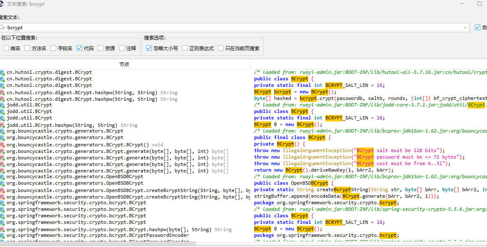The height and width of the screenshot is (247, 487).
Task: Select code text 'BCrypt bcrypt = new BCrypt();'
Action: (295, 92)
